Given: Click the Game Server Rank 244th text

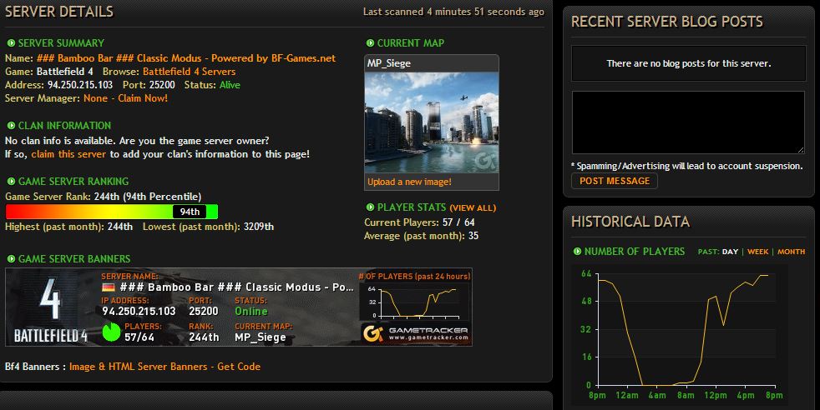Looking at the screenshot, I should click(x=103, y=197).
